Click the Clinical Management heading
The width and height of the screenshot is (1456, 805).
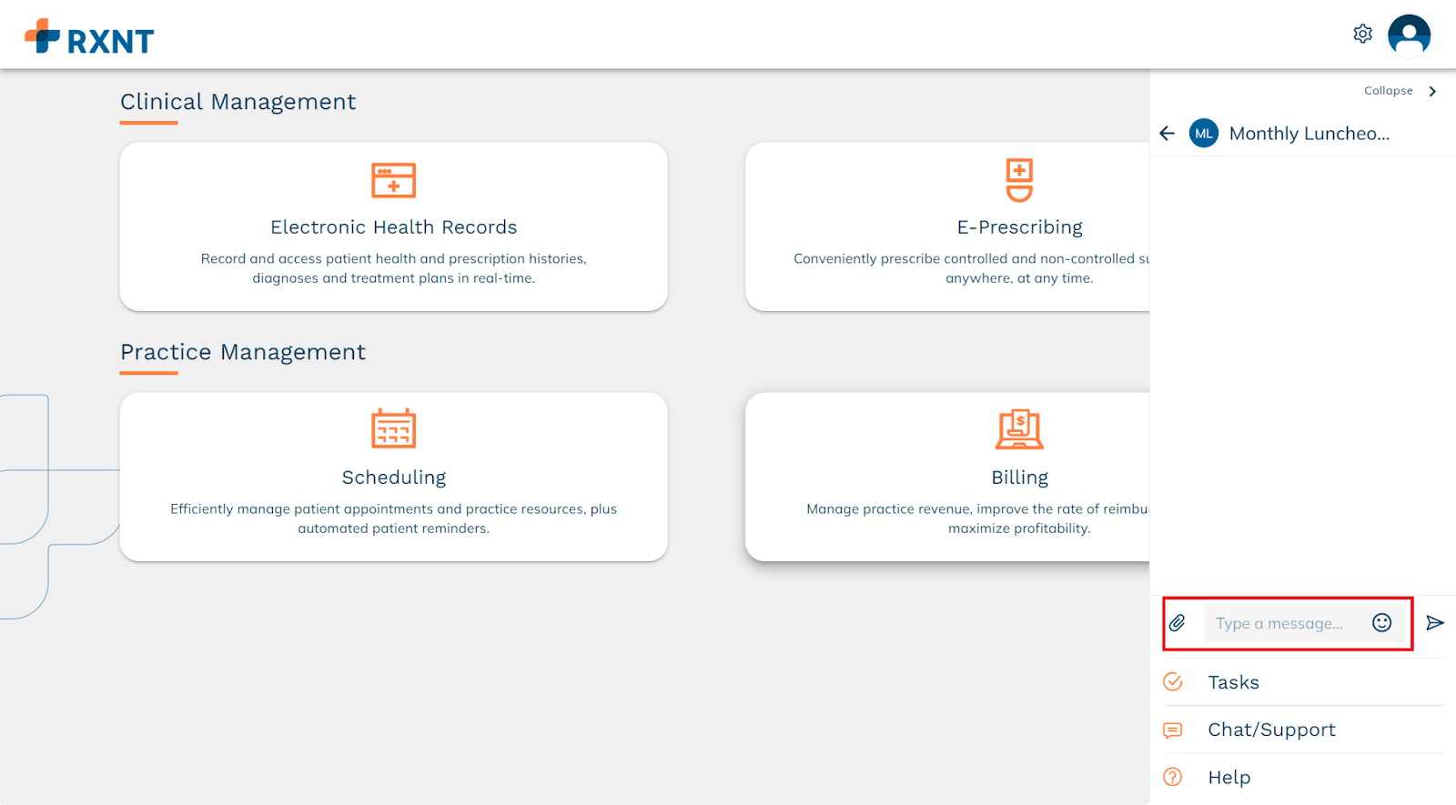[x=238, y=102]
